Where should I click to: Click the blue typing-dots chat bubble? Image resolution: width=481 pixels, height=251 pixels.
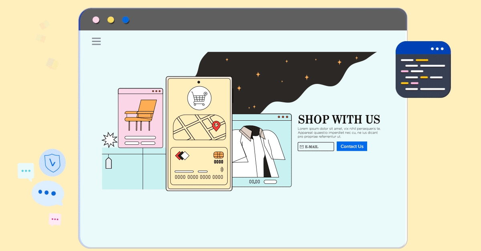[47, 193]
